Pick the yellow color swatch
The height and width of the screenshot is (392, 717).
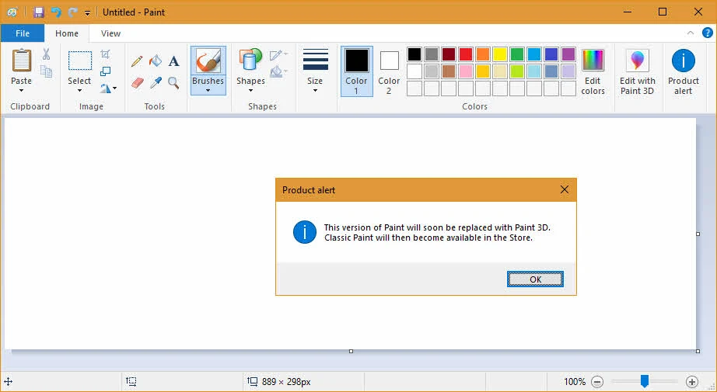pyautogui.click(x=500, y=54)
